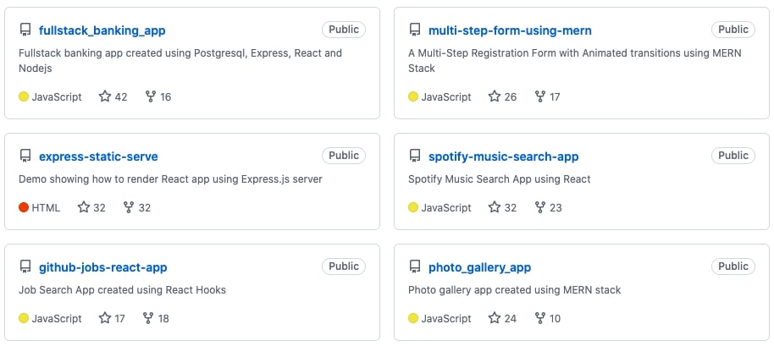Open the spotify-music-search-app repository
774x346 pixels.
point(504,157)
